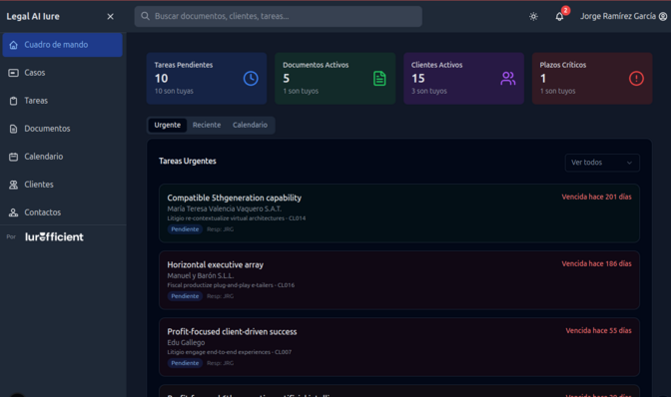Open the Jorge Ramírez García user menu
Image resolution: width=671 pixels, height=397 pixels.
click(x=623, y=16)
